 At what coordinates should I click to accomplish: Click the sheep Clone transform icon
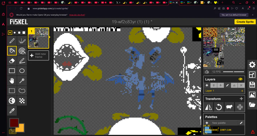click(229, 107)
